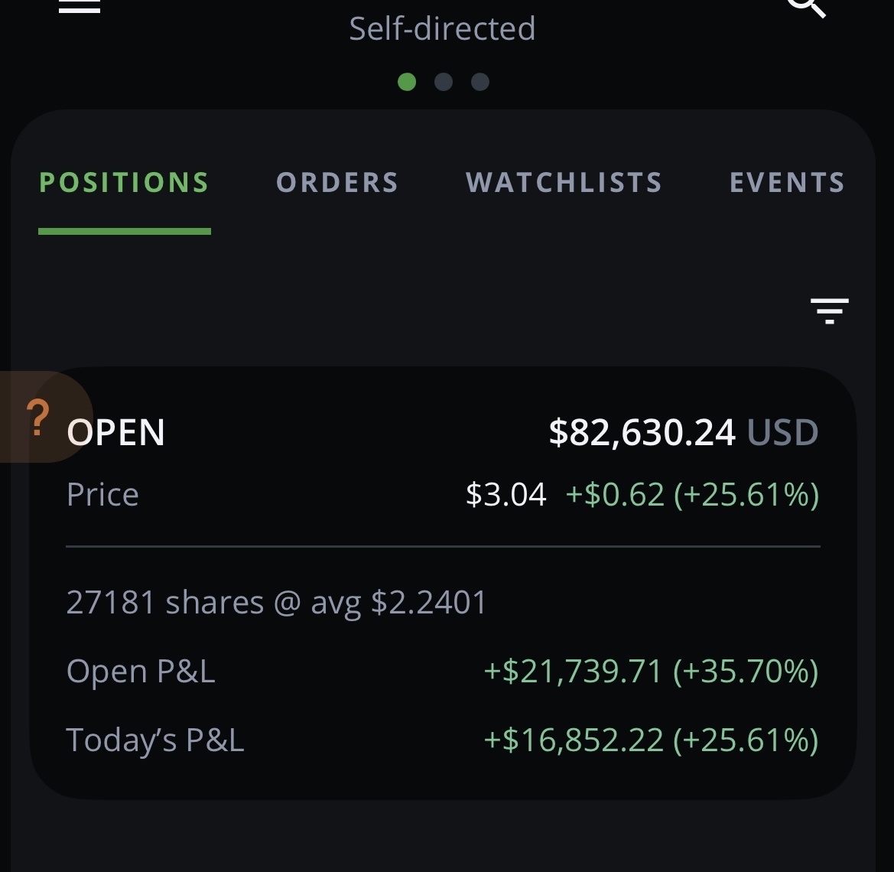Tap the $82,630.24 USD market value
894x872 pixels.
tap(684, 431)
